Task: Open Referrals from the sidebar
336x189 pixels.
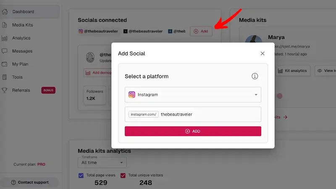Action: click(x=21, y=90)
